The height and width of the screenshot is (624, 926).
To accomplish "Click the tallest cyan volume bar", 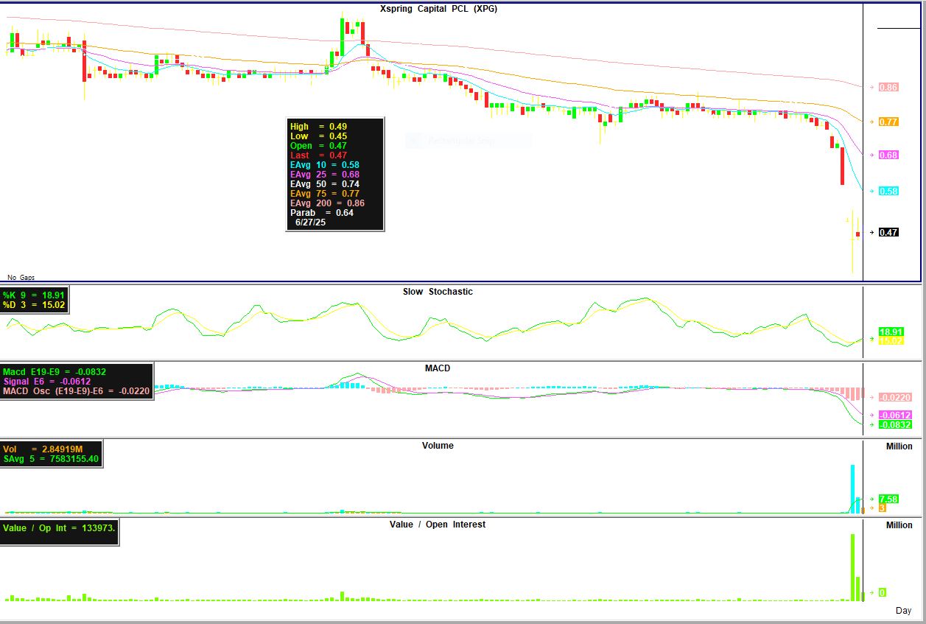I will point(852,488).
